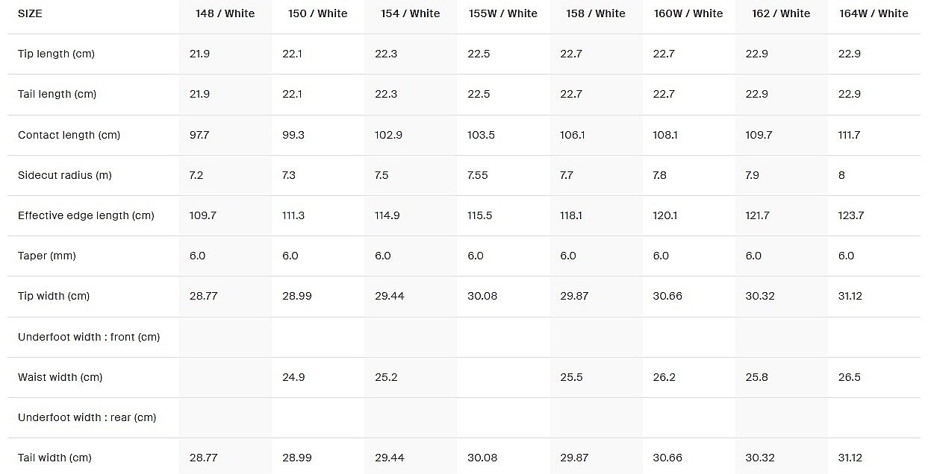Click the SIZE header cell
Screen dimensions: 931x474
point(30,13)
